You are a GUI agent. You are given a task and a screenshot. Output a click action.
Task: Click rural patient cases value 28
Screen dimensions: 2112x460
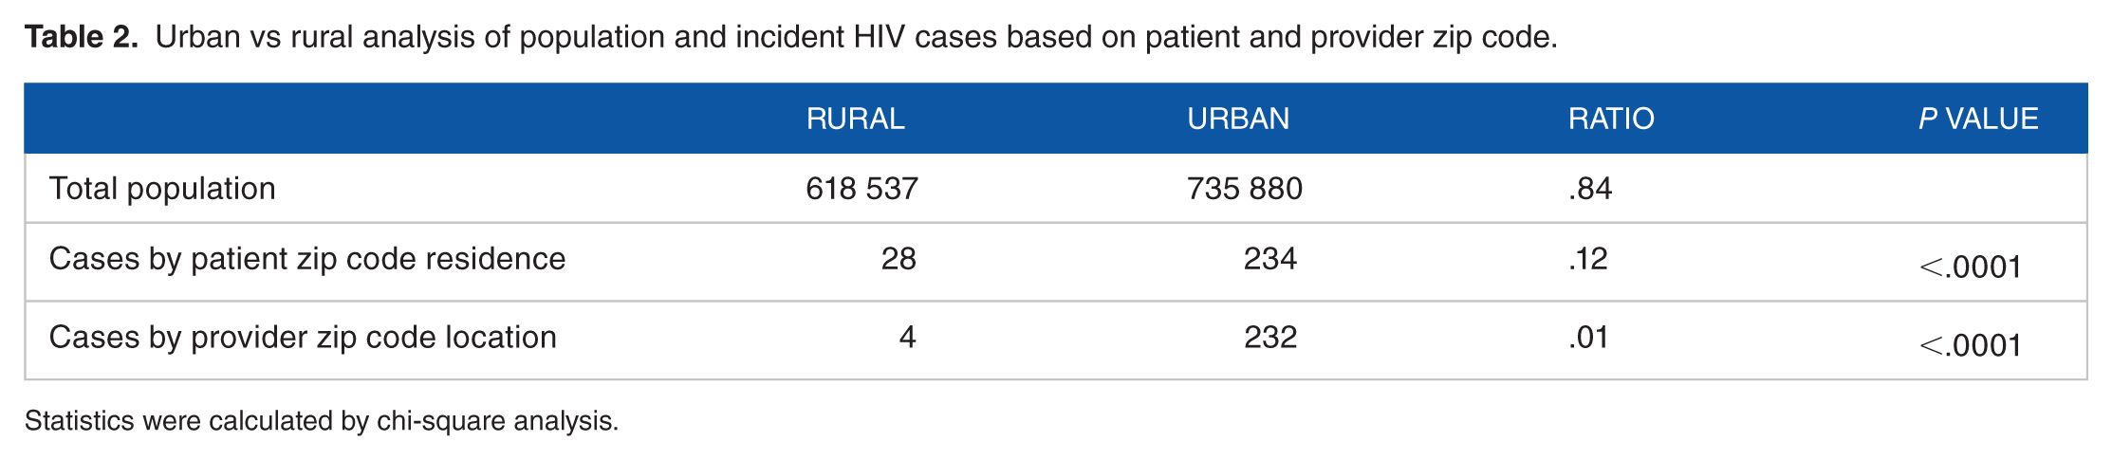point(899,259)
